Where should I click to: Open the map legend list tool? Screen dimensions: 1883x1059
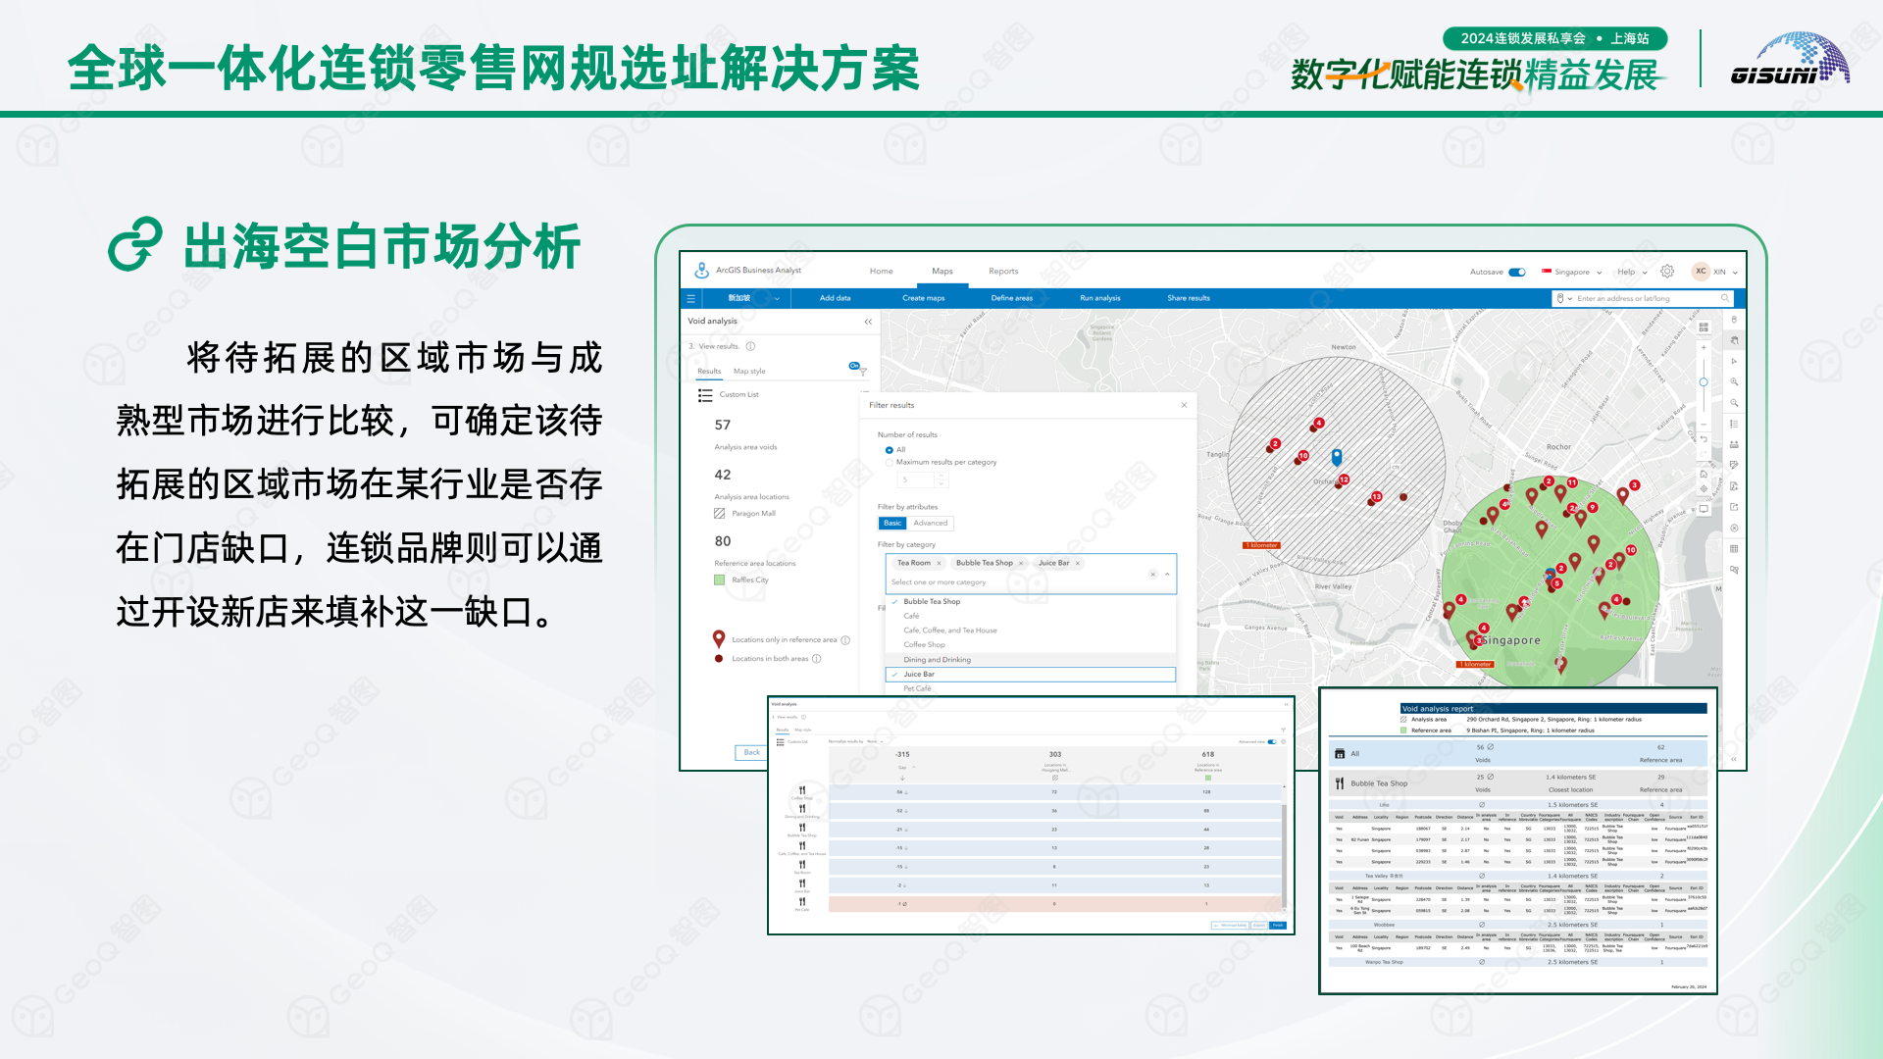tap(1734, 424)
